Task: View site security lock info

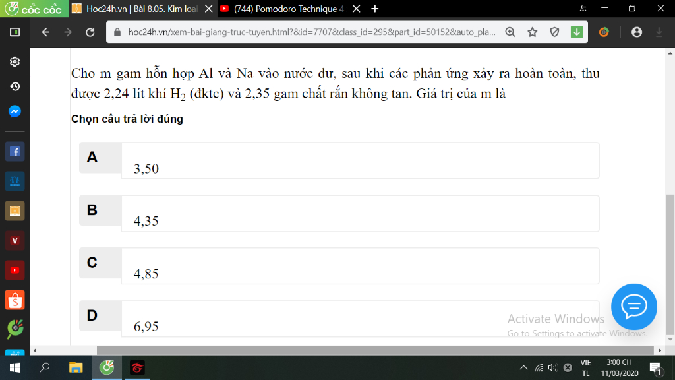Action: [117, 32]
